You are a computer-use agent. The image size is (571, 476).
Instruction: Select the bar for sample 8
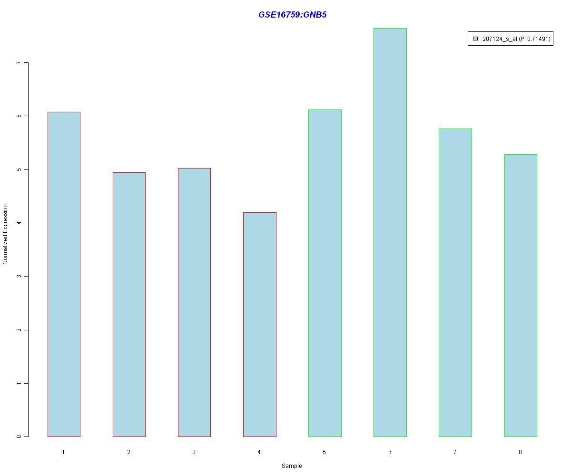[521, 296]
